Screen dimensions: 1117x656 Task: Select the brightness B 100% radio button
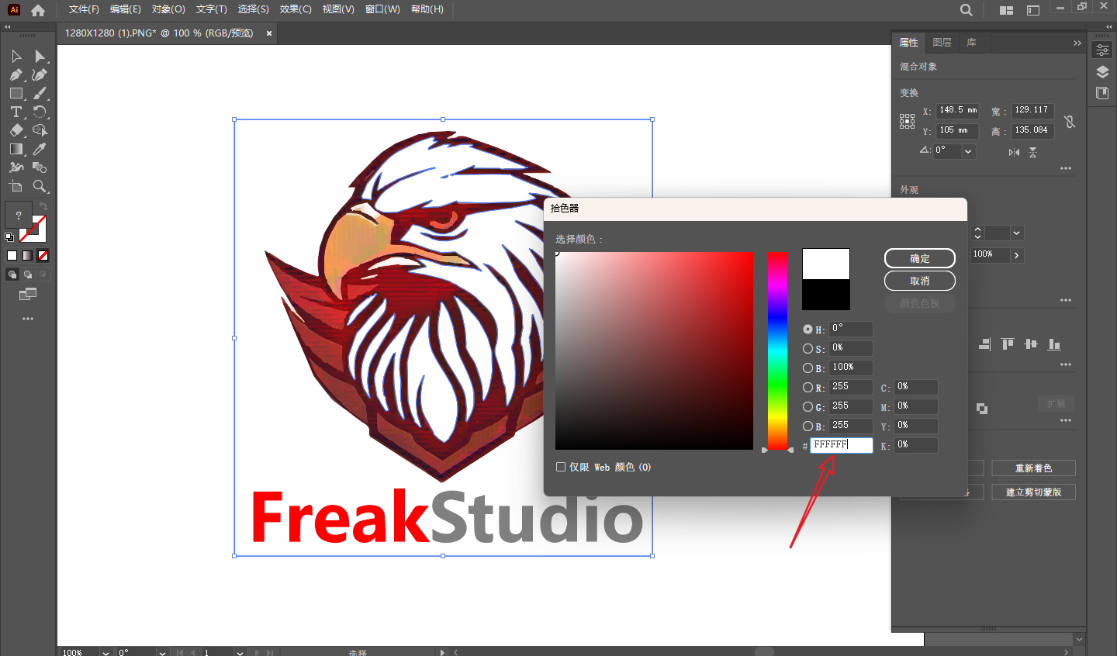click(x=807, y=368)
